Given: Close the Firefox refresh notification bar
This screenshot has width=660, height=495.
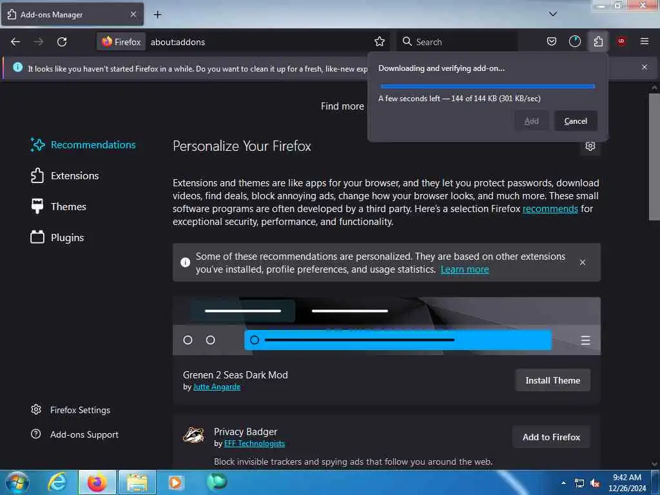Looking at the screenshot, I should 645,67.
